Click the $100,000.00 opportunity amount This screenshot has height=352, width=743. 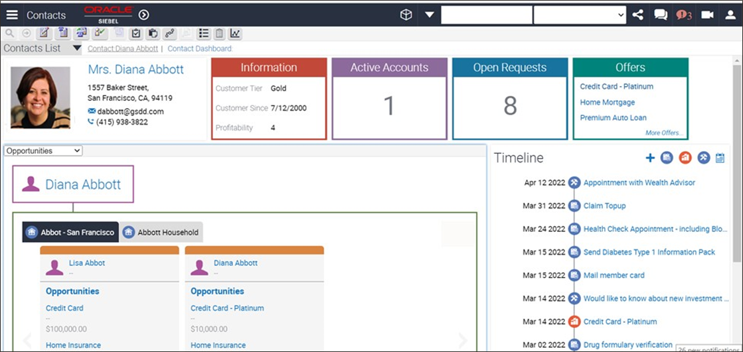coord(66,329)
